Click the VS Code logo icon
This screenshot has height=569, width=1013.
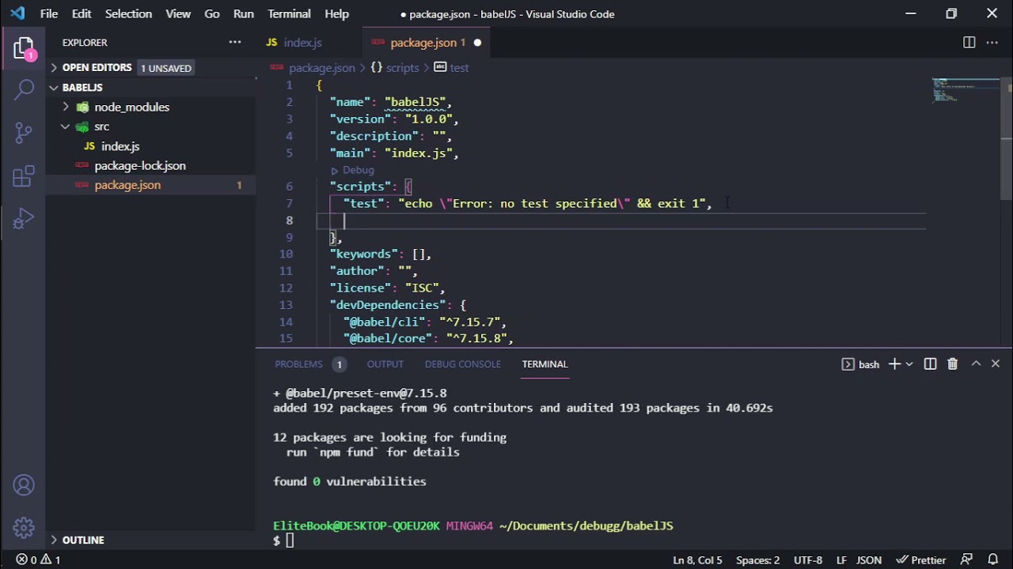coord(17,13)
